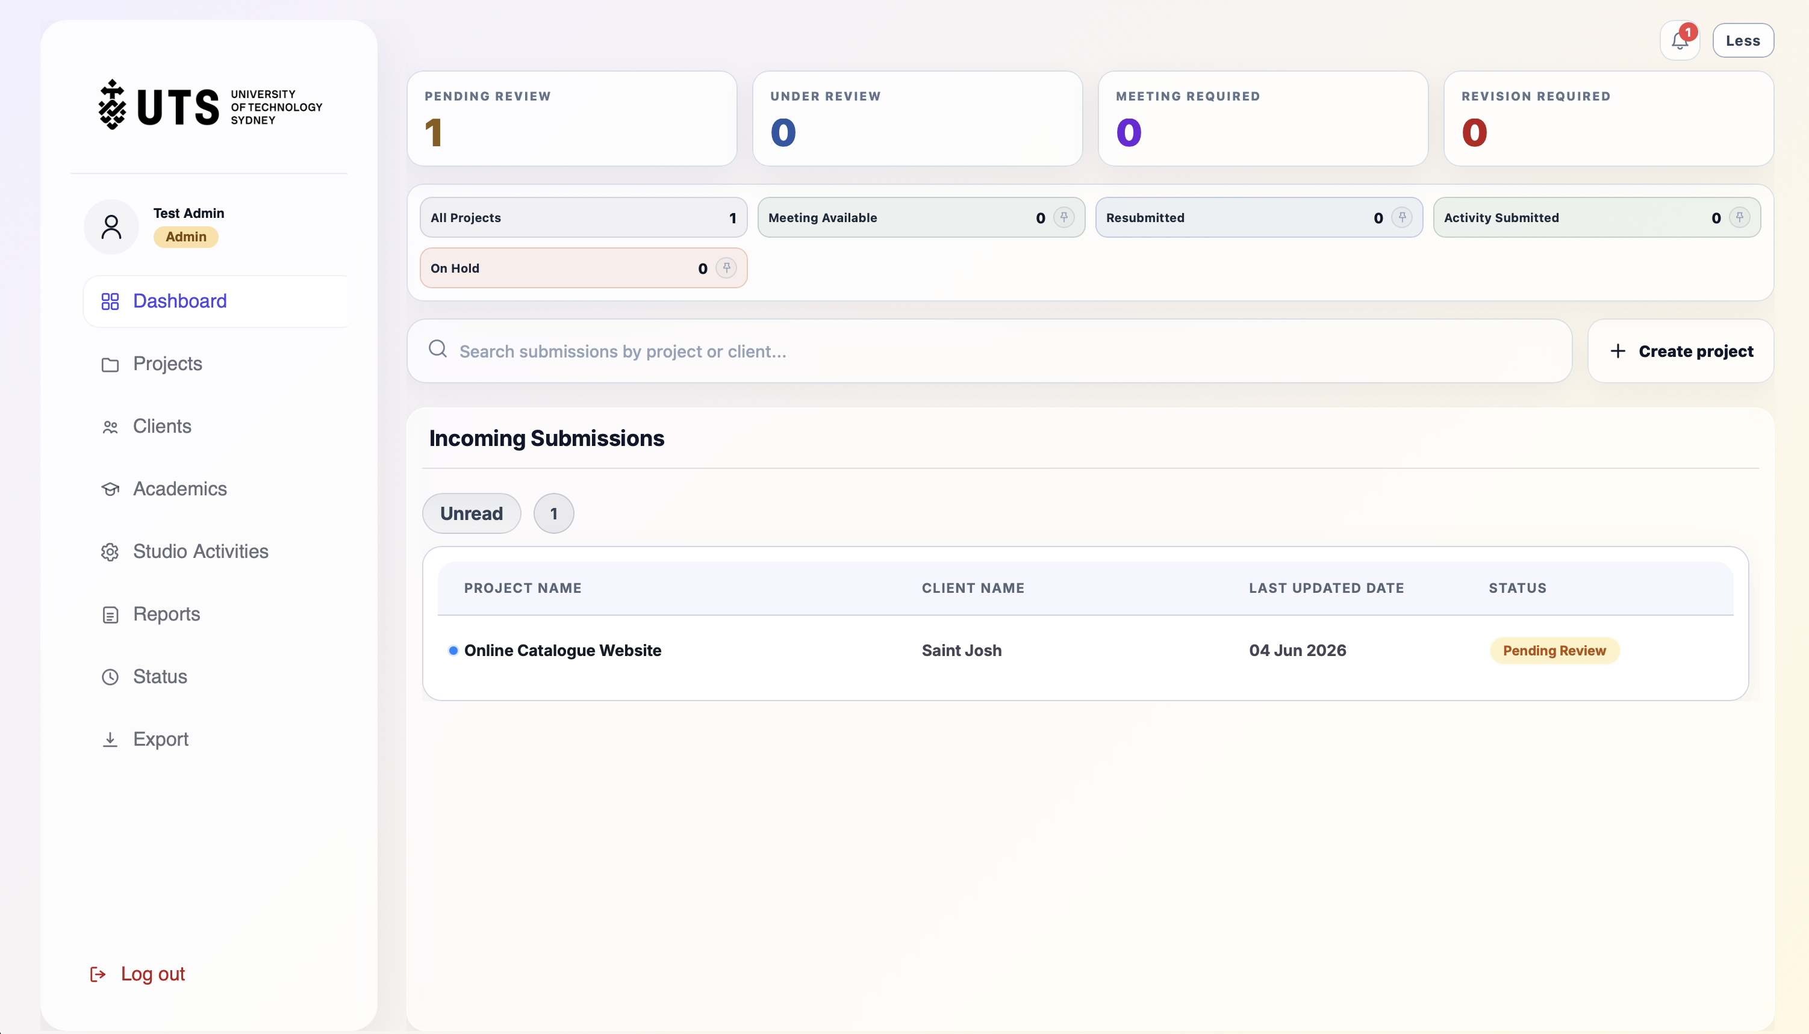This screenshot has height=1034, width=1809.
Task: Select the All Projects filter
Action: pos(584,217)
